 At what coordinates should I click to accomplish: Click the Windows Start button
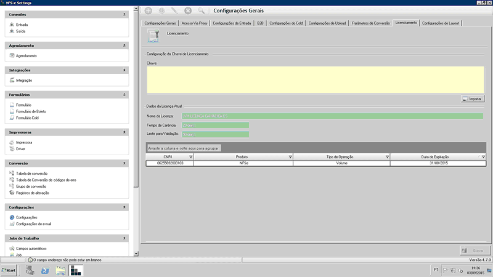tap(9, 270)
